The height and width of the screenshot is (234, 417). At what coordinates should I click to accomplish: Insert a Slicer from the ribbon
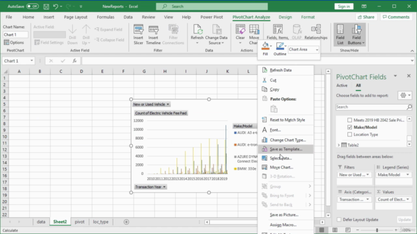coord(138,34)
